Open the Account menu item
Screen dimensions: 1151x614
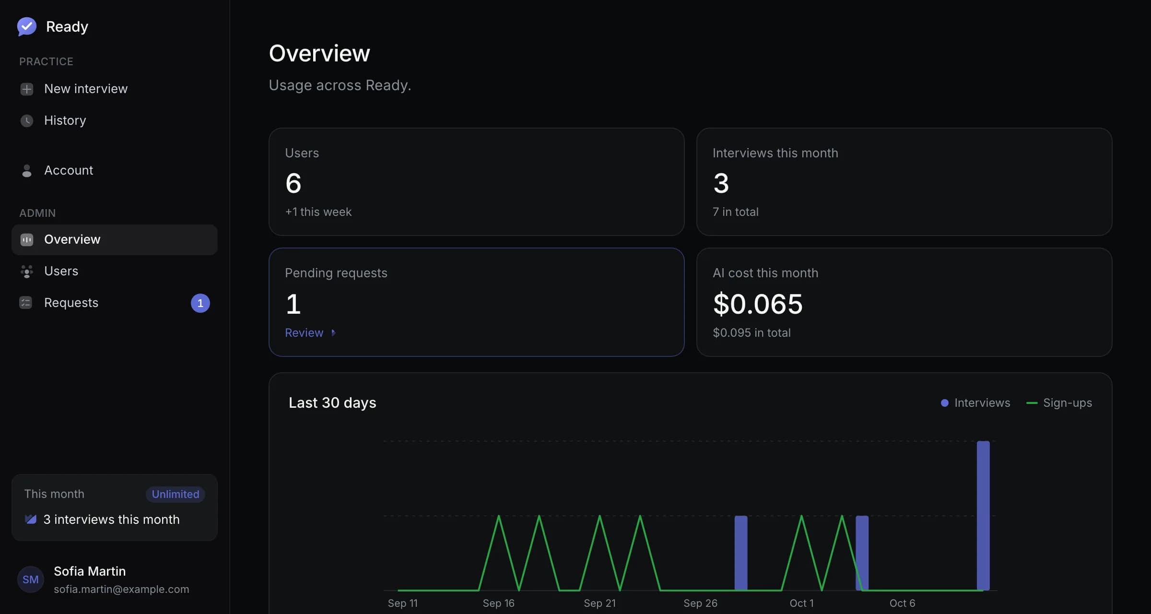[x=115, y=170]
